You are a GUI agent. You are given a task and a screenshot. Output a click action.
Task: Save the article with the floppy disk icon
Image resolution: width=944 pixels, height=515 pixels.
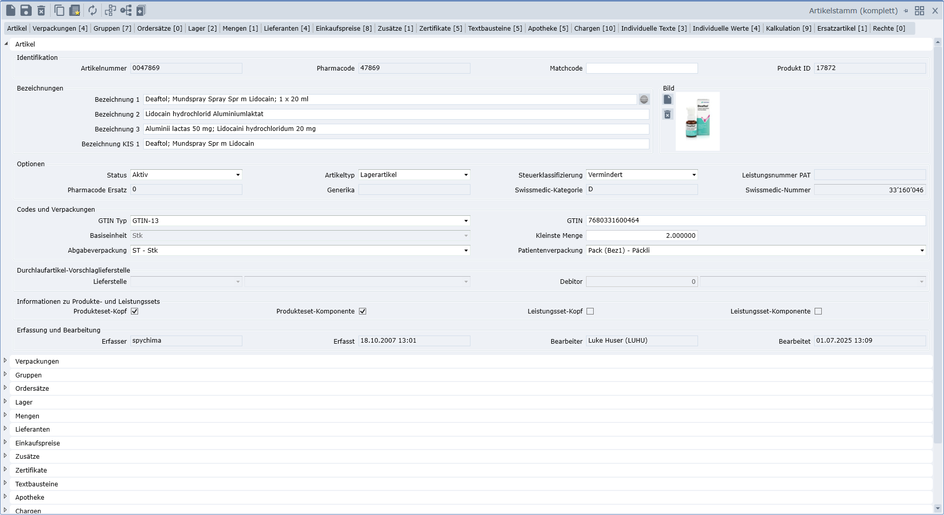click(x=26, y=10)
